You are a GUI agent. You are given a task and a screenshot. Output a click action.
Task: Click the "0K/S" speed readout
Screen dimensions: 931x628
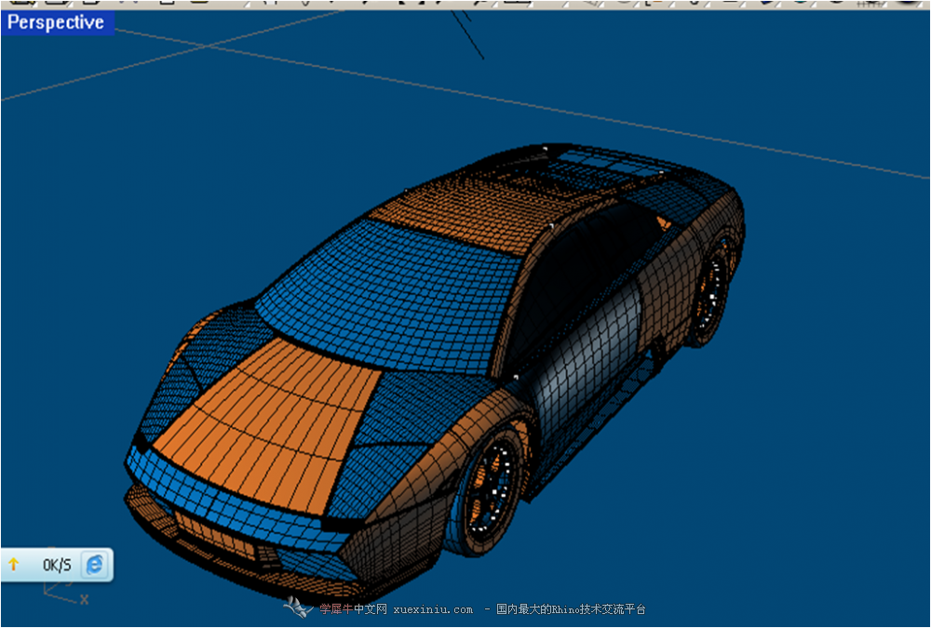pyautogui.click(x=57, y=565)
